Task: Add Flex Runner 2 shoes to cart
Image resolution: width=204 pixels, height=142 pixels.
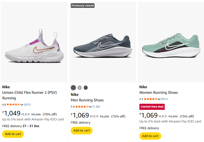Action: click(x=13, y=134)
